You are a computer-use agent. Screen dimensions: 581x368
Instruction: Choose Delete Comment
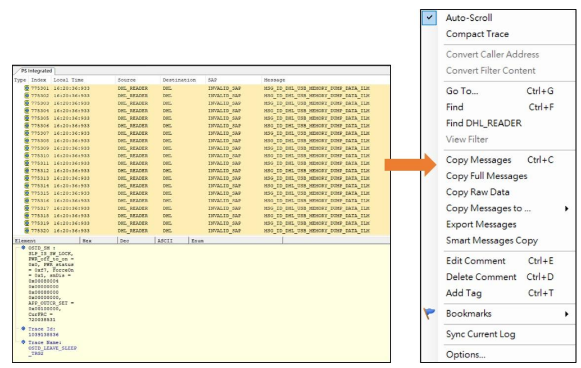(x=481, y=277)
